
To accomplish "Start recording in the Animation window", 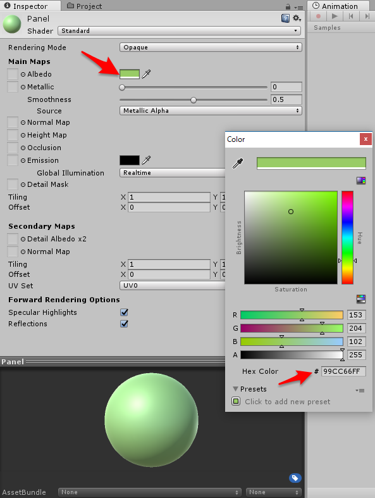I will (318, 16).
